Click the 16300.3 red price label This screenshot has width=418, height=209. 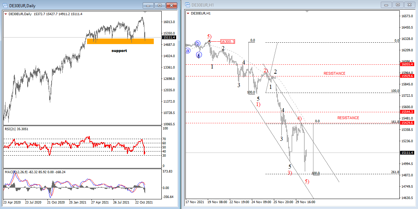[228, 42]
